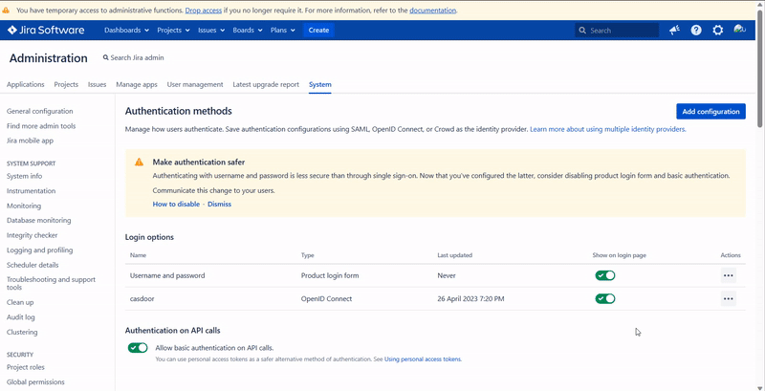Viewport: 765px width, 391px height.
Task: Toggle casdoor show on login page
Action: 604,298
